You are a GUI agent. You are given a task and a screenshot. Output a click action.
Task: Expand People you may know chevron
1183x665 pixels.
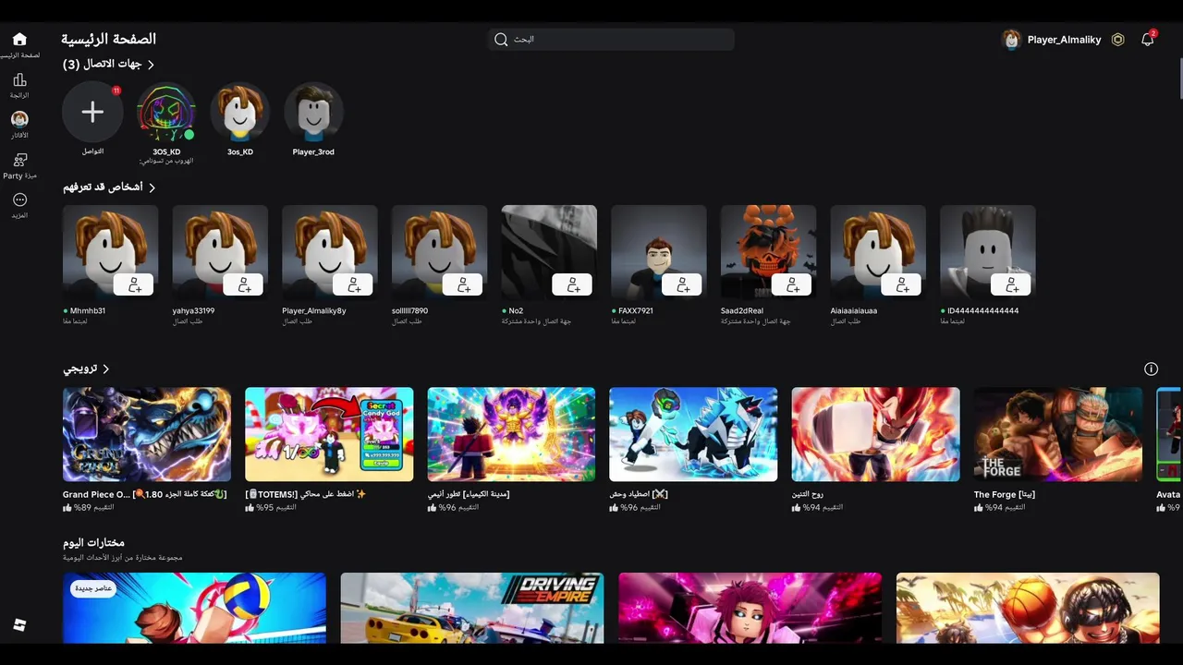tap(152, 187)
